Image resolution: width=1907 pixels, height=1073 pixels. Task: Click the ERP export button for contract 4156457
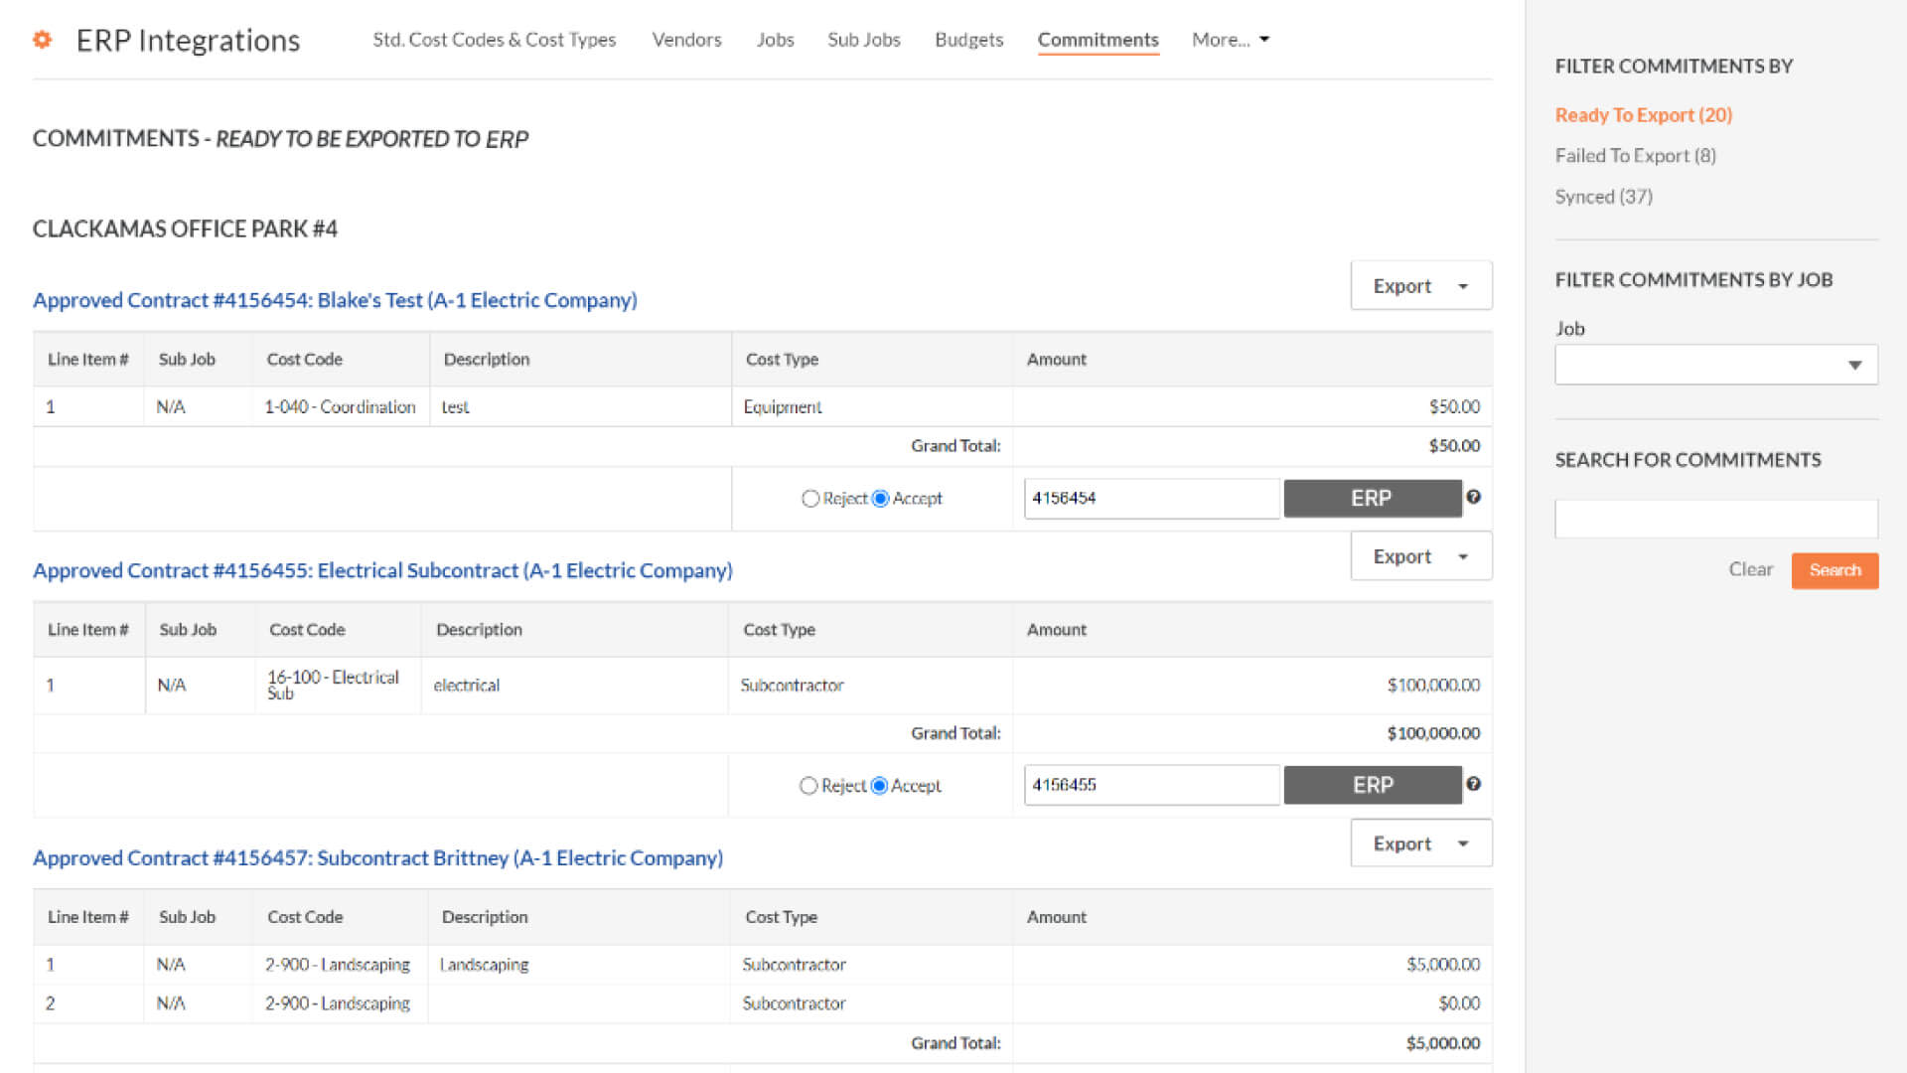click(1401, 843)
